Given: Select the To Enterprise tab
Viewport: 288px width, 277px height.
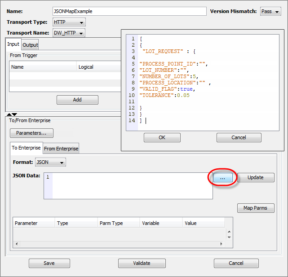Looking at the screenshot, I should (26, 148).
